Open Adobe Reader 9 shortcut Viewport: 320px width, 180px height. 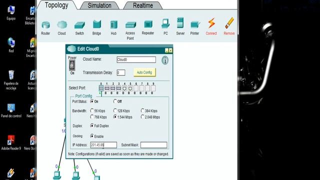click(x=11, y=142)
